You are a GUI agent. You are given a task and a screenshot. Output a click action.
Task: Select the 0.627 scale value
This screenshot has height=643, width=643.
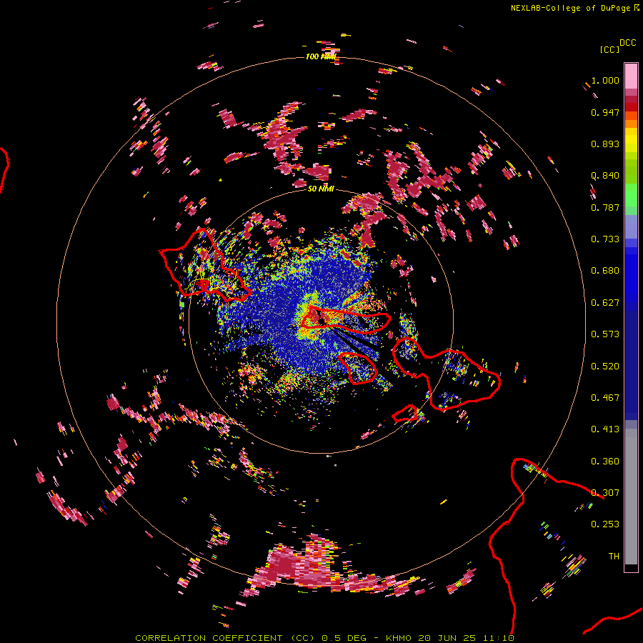point(605,303)
